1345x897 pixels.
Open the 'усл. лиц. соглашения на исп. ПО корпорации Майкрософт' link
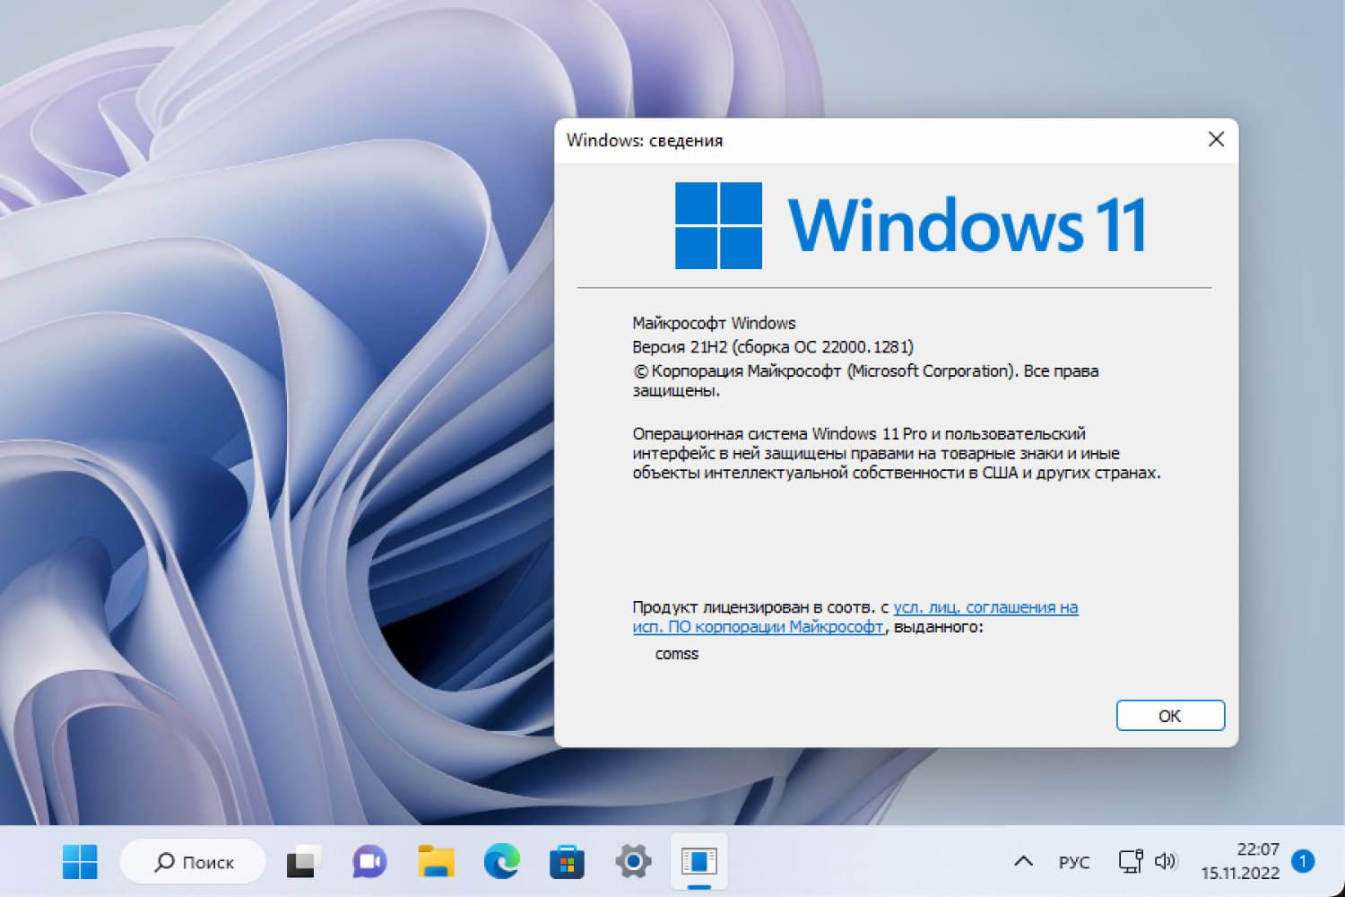click(855, 617)
